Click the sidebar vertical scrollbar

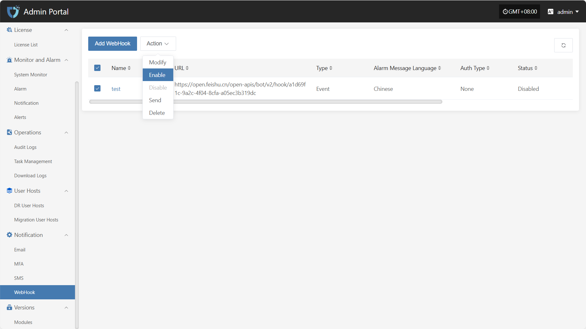(77, 205)
